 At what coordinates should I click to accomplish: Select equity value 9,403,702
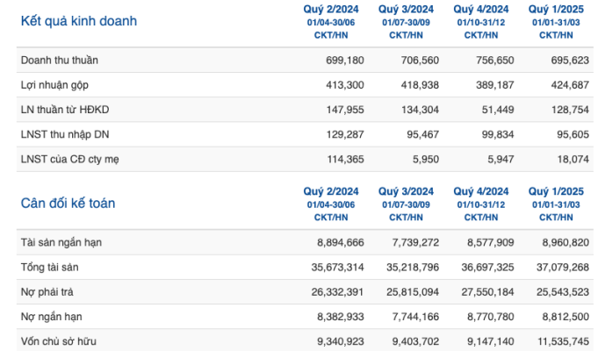click(x=415, y=341)
